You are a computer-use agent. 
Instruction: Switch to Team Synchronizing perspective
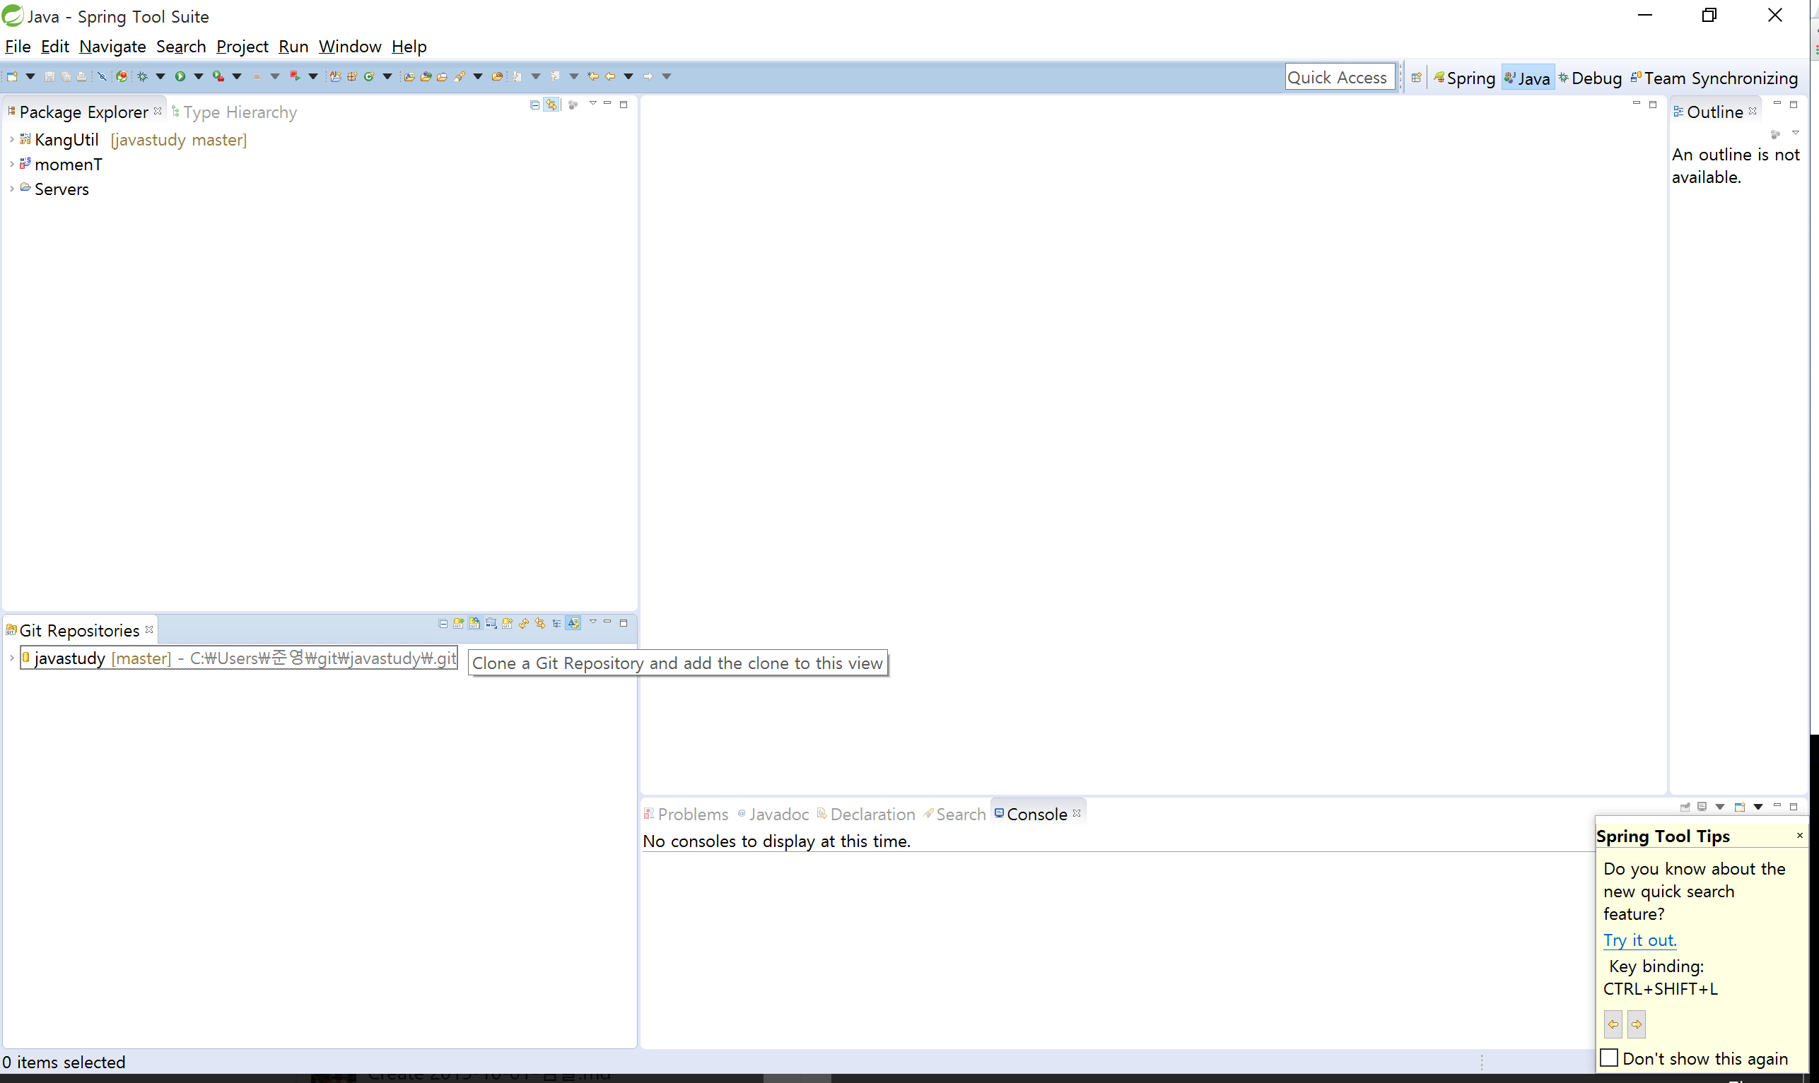coord(1714,78)
